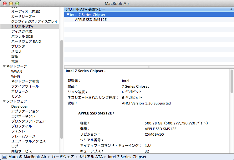234x160 pixels.
Task: Click Muto の MacBook Air in path bar
Action: [x=28, y=157]
